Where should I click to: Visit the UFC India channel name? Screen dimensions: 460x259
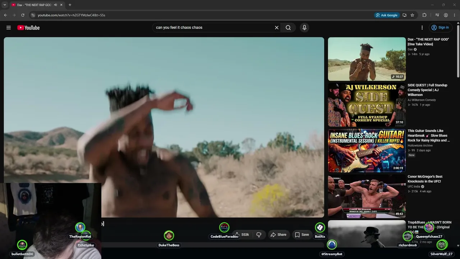(414, 187)
